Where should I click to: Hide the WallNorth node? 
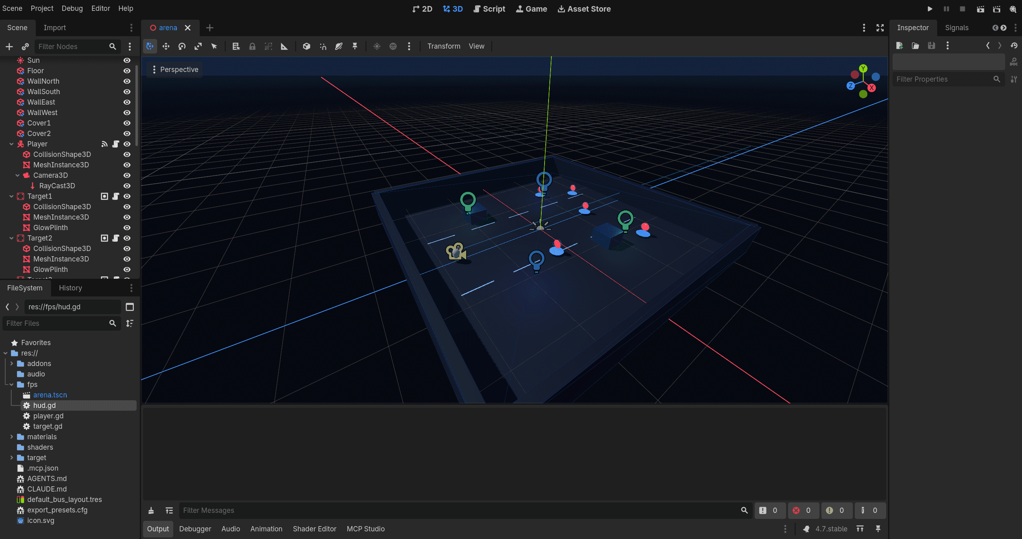pos(127,81)
